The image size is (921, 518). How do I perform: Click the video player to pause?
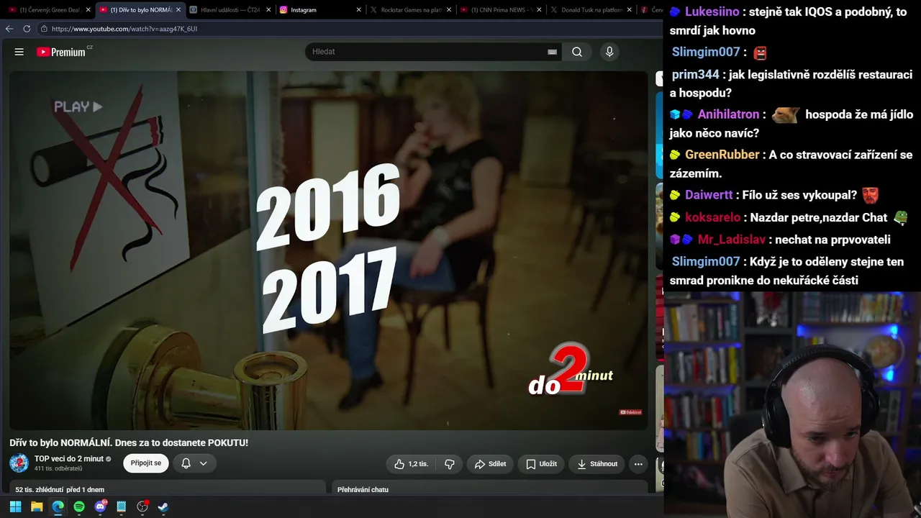pos(329,250)
